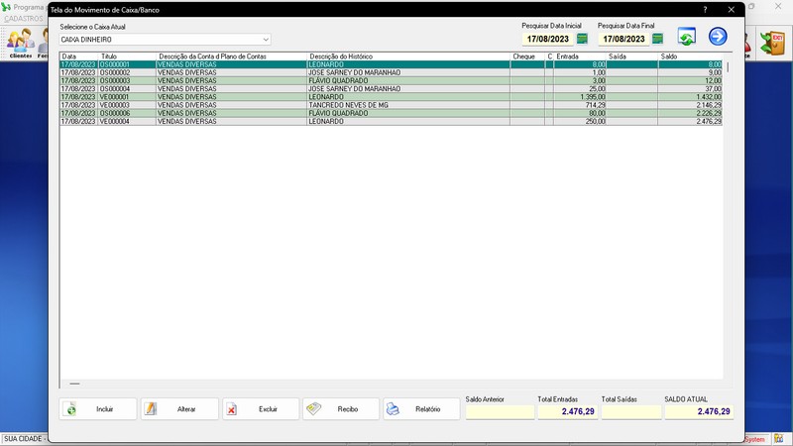Click the Entrada column header
The height and width of the screenshot is (446, 793).
click(580, 56)
